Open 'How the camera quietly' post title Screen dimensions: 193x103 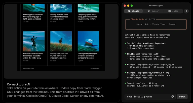33,56
